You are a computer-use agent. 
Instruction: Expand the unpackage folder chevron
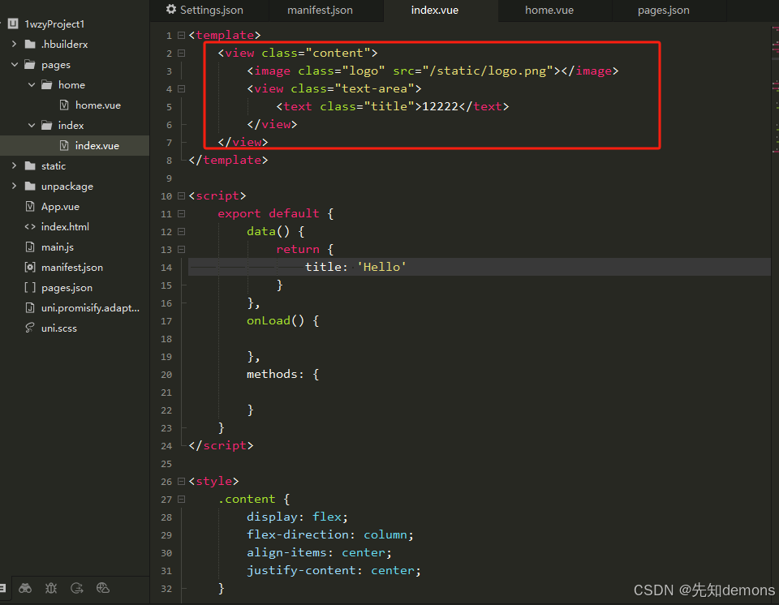pyautogui.click(x=14, y=187)
